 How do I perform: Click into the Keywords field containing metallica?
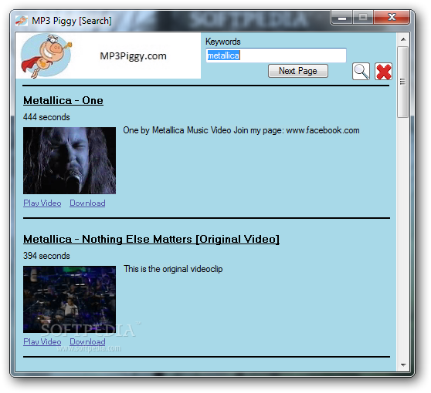point(276,55)
